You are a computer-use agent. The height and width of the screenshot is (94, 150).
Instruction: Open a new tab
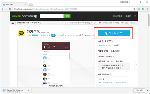click(x=31, y=4)
